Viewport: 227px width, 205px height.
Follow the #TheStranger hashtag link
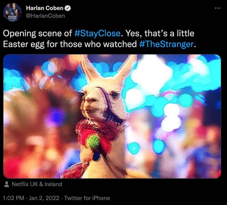pyautogui.click(x=166, y=44)
